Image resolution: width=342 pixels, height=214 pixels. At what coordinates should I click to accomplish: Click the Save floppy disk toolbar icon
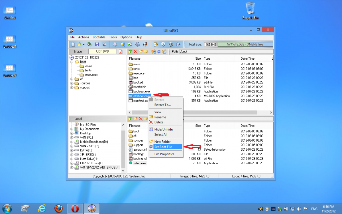[x=97, y=45]
